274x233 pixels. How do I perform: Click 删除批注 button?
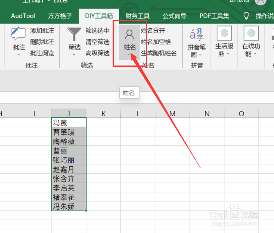[42, 42]
